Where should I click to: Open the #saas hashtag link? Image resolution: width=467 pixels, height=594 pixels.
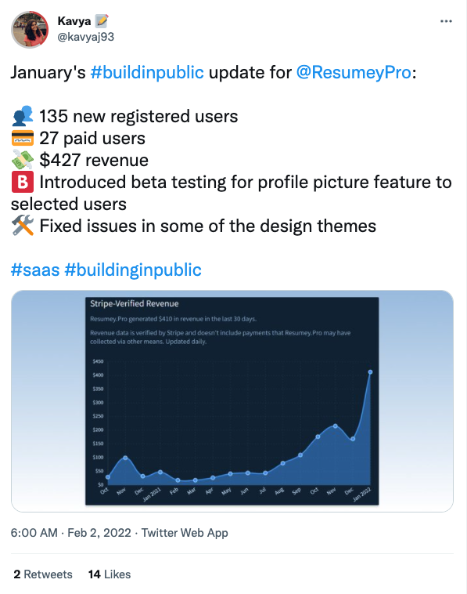35,270
